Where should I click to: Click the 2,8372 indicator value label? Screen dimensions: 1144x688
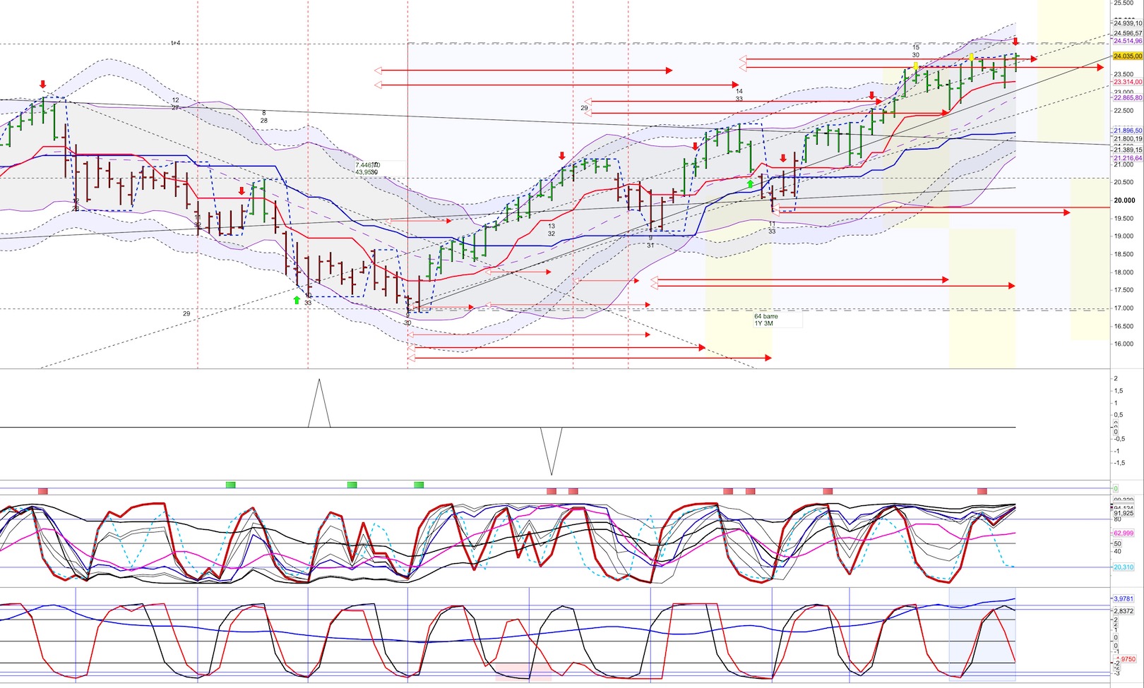(1124, 610)
